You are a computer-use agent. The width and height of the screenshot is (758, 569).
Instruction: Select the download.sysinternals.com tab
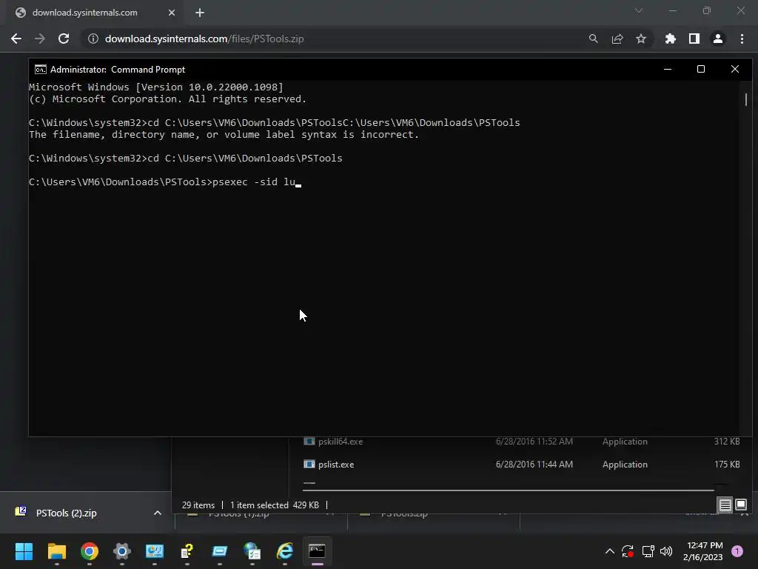pos(94,13)
